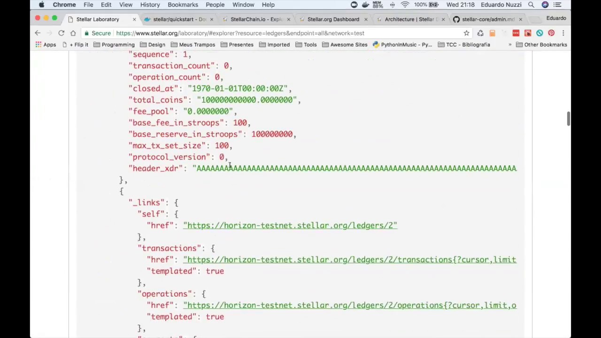This screenshot has width=601, height=338.
Task: Open the ledgers/2 self href link
Action: (x=290, y=226)
